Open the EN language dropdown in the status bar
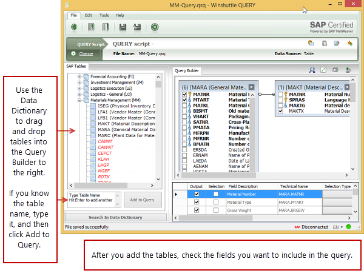Viewport: 364px width, 276px height. point(338,227)
